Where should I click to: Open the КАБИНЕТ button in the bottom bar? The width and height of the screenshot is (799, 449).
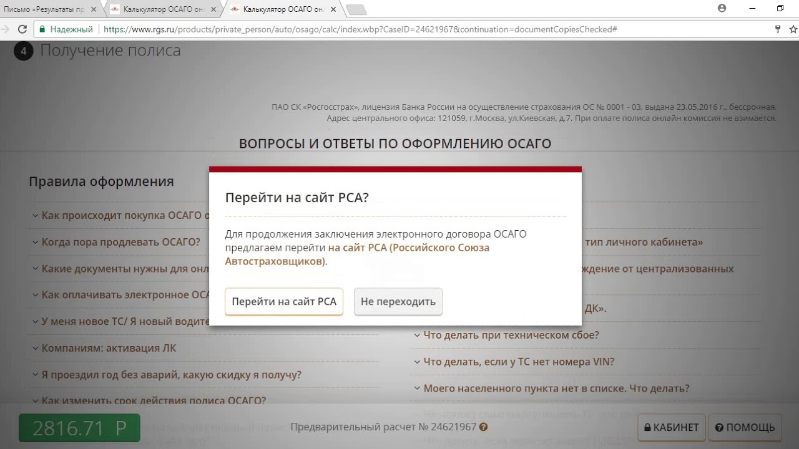tap(672, 427)
